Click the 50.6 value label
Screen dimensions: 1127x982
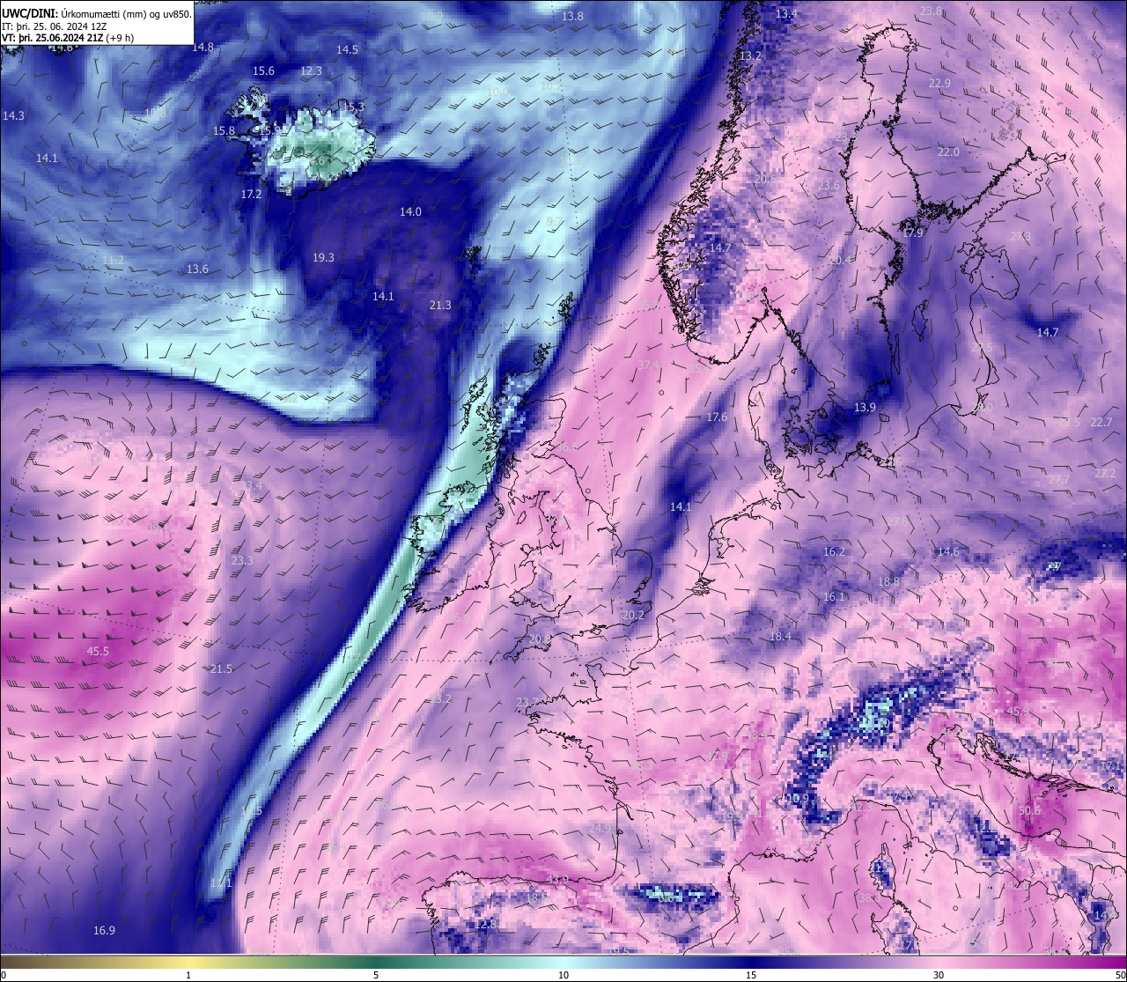pos(1029,810)
